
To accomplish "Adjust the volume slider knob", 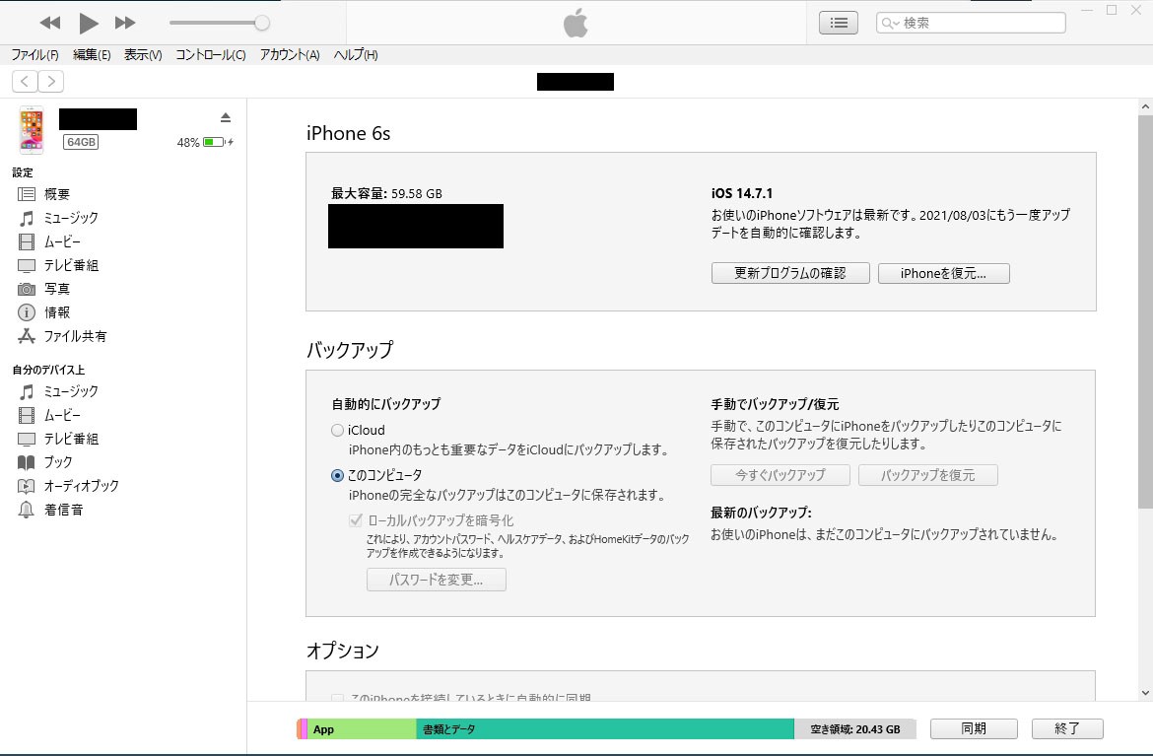I will [x=262, y=23].
